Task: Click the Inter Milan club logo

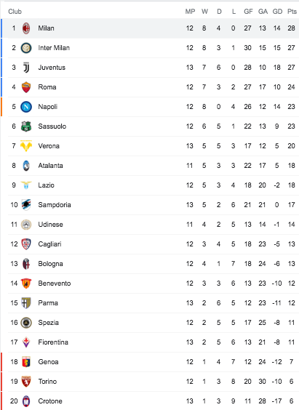Action: coord(26,48)
